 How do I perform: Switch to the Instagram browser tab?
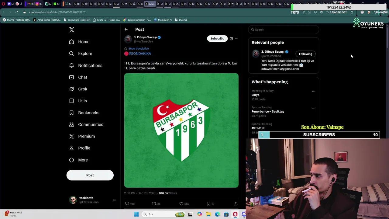coord(39,4)
